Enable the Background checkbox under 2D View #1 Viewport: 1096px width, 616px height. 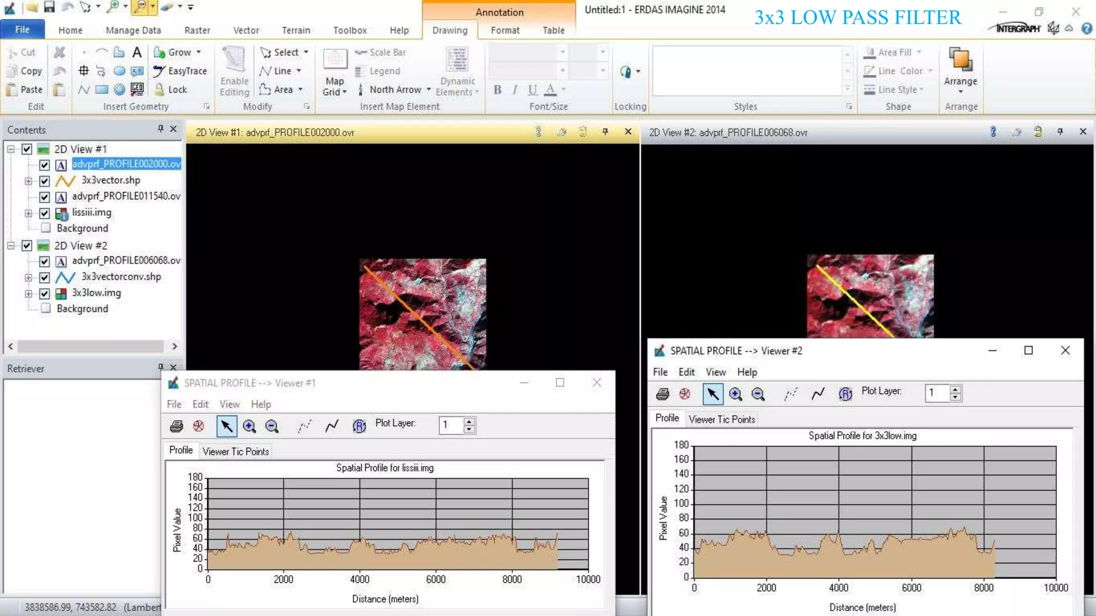click(46, 228)
